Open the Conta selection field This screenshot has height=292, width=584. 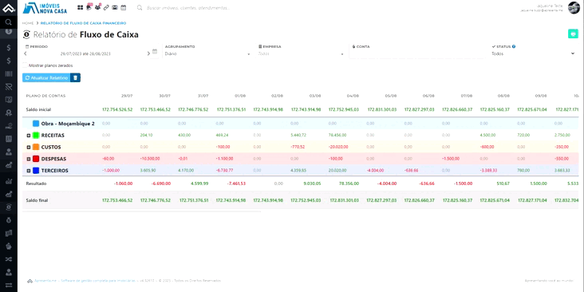pyautogui.click(x=416, y=53)
